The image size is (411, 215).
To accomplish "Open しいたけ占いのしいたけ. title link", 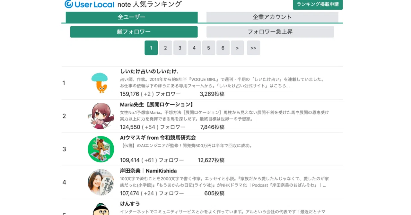I will tap(149, 71).
